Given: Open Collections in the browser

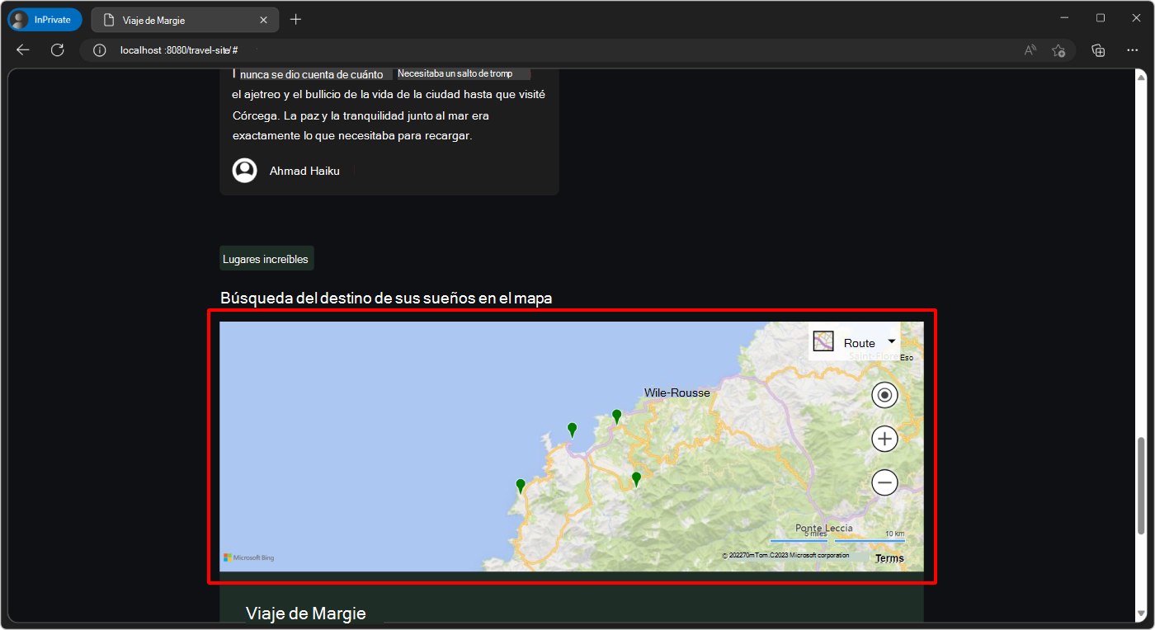Looking at the screenshot, I should tap(1098, 49).
